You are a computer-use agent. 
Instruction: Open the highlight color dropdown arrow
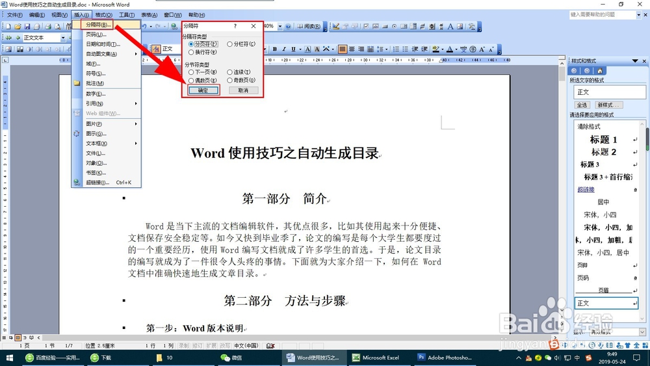(x=442, y=49)
